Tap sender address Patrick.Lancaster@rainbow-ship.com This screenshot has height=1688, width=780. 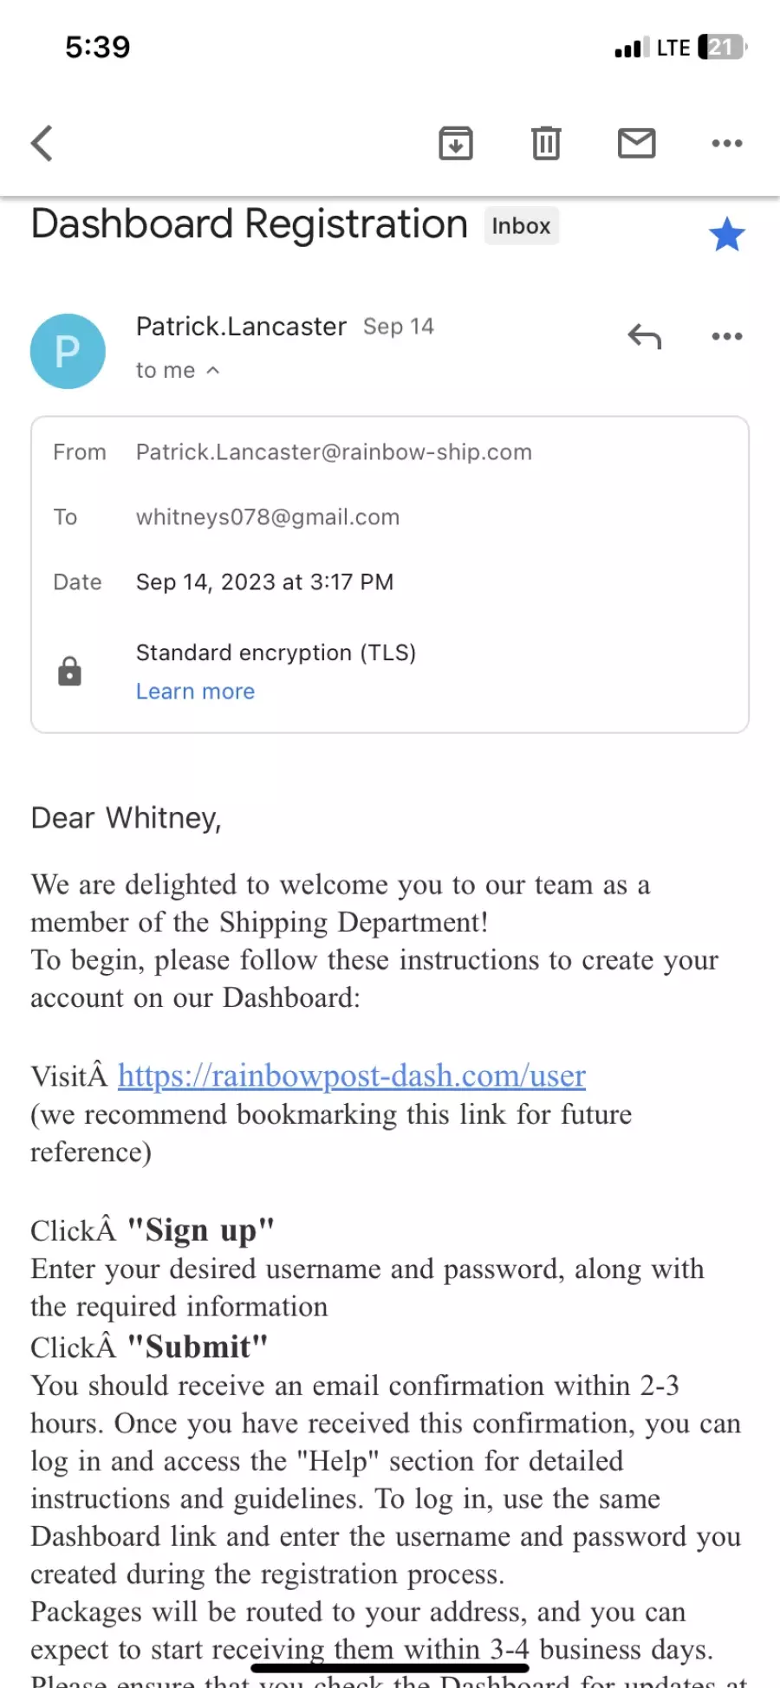[x=334, y=452]
